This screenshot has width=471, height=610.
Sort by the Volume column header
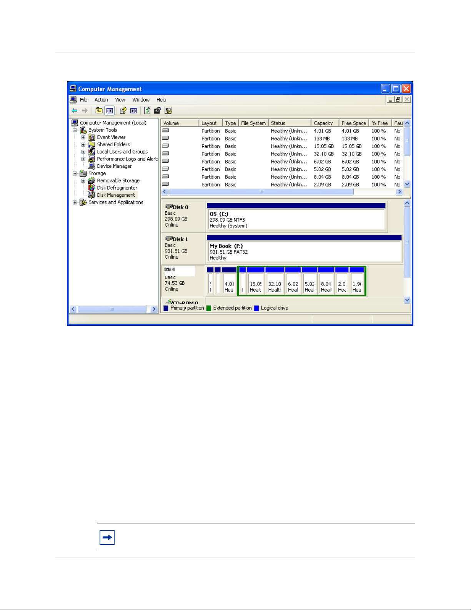(x=180, y=123)
